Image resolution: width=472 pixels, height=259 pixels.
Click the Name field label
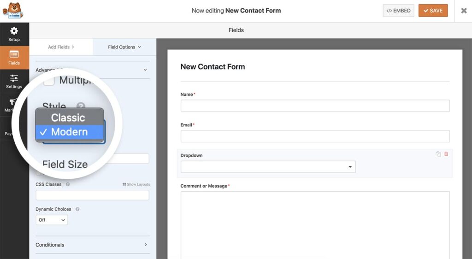187,94
